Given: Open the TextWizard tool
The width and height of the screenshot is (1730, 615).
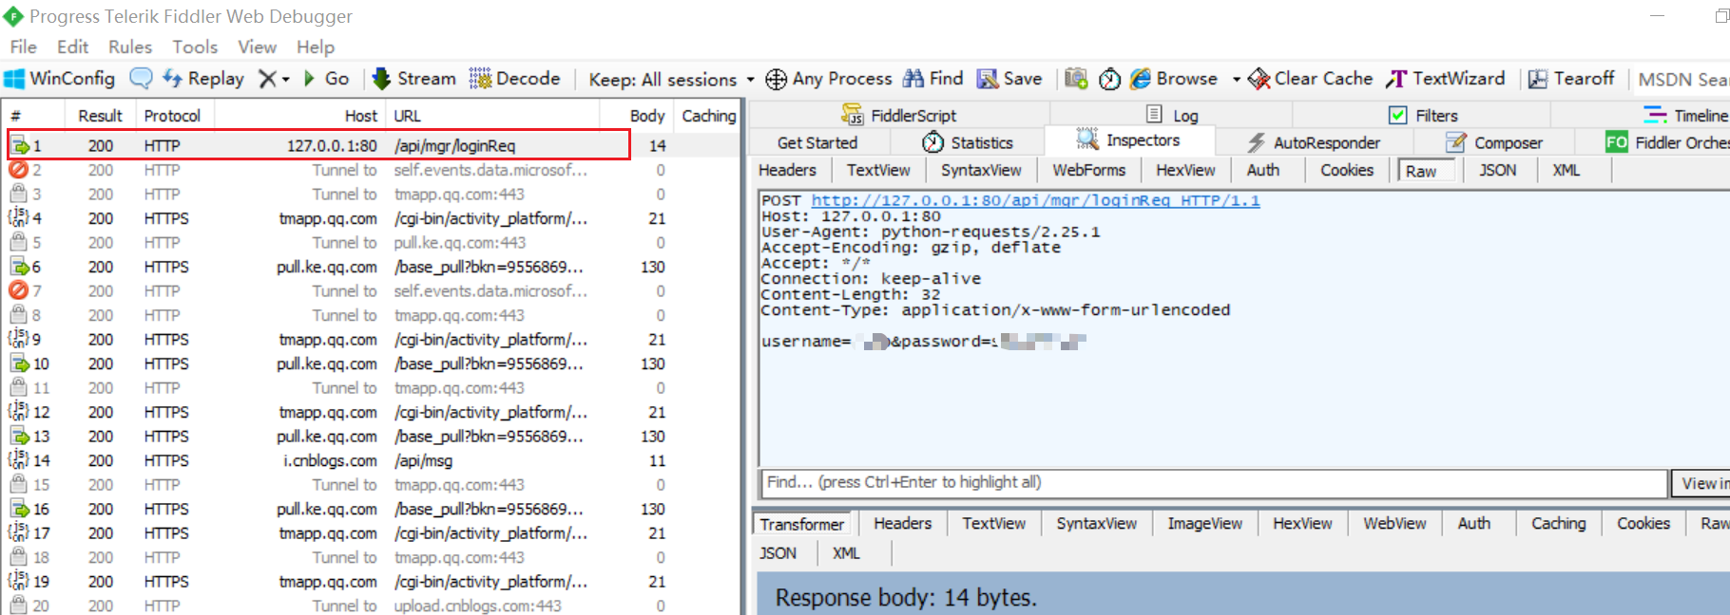Looking at the screenshot, I should pyautogui.click(x=1446, y=79).
